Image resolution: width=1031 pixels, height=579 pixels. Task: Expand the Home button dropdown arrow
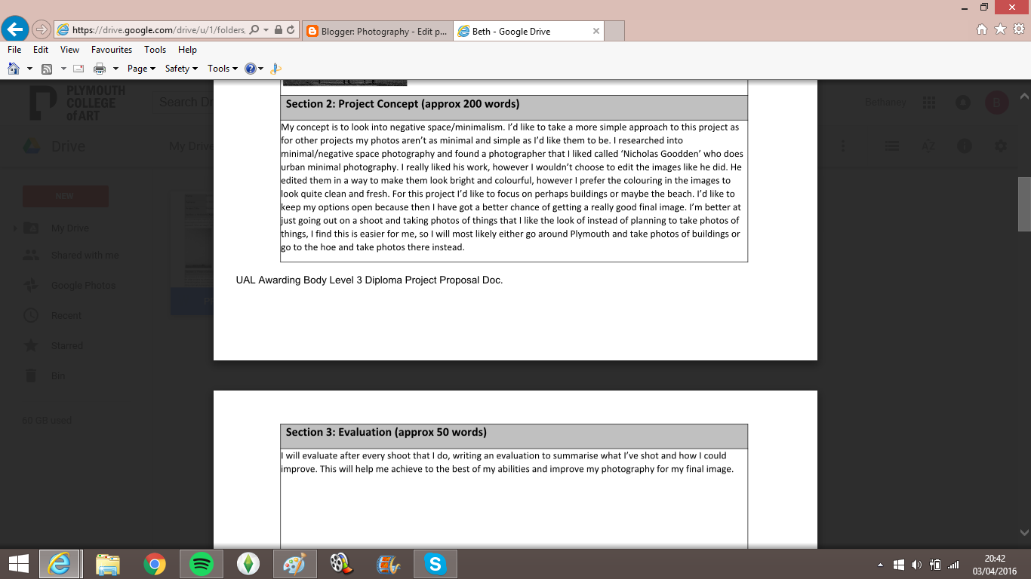pyautogui.click(x=29, y=69)
